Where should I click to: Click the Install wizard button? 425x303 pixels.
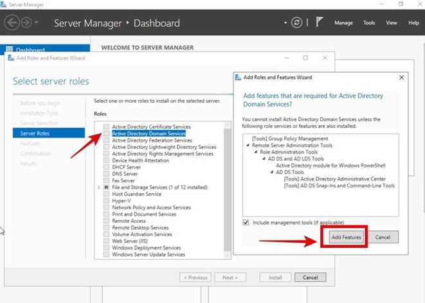click(x=275, y=277)
